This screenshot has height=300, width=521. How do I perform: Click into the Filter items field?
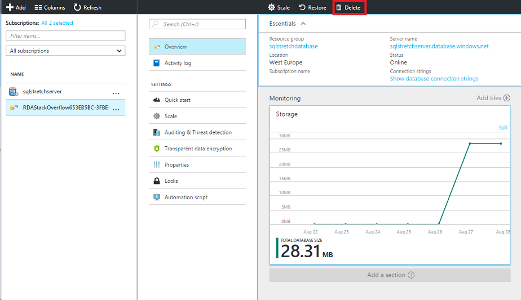[65, 36]
